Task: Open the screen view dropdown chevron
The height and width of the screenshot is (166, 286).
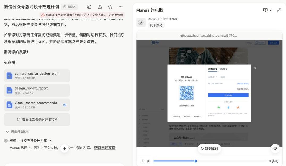Action: click(271, 10)
